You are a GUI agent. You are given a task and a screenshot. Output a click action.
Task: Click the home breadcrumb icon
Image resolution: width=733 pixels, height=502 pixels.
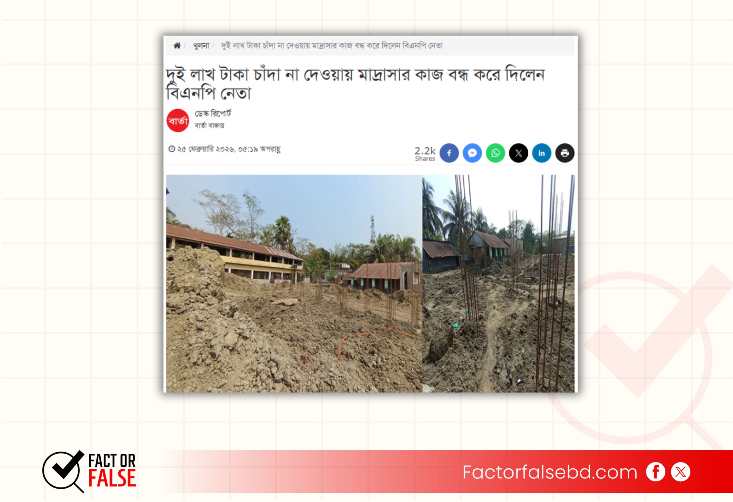coord(177,45)
